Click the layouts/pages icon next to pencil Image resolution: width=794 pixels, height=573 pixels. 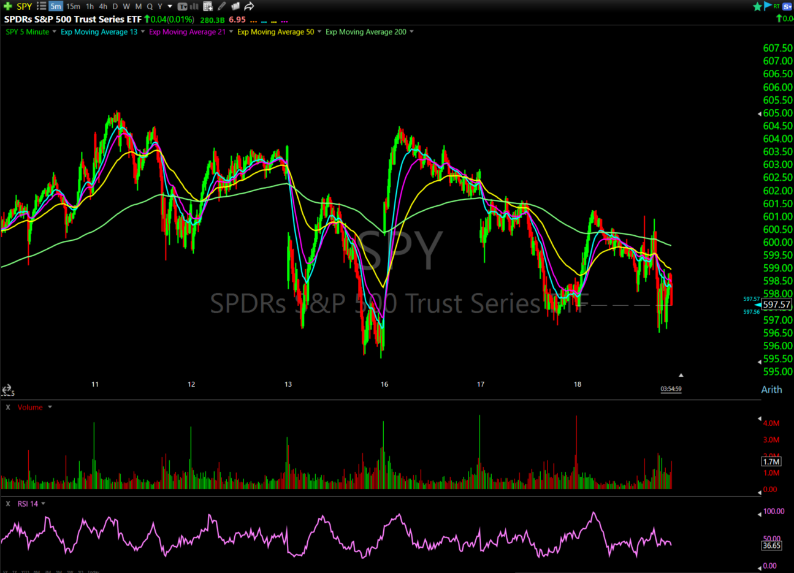coord(235,6)
